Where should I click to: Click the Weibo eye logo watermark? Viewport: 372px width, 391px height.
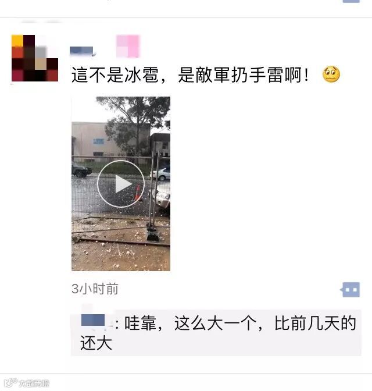coord(10,382)
